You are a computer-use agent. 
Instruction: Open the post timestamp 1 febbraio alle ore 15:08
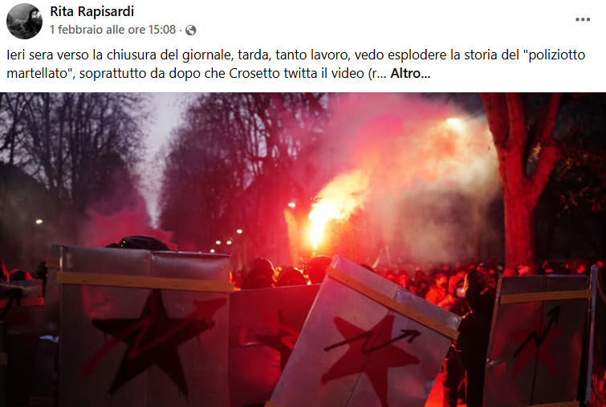(x=112, y=30)
